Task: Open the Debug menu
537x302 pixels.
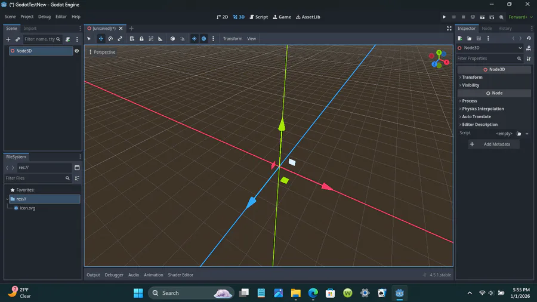Action: (44, 17)
